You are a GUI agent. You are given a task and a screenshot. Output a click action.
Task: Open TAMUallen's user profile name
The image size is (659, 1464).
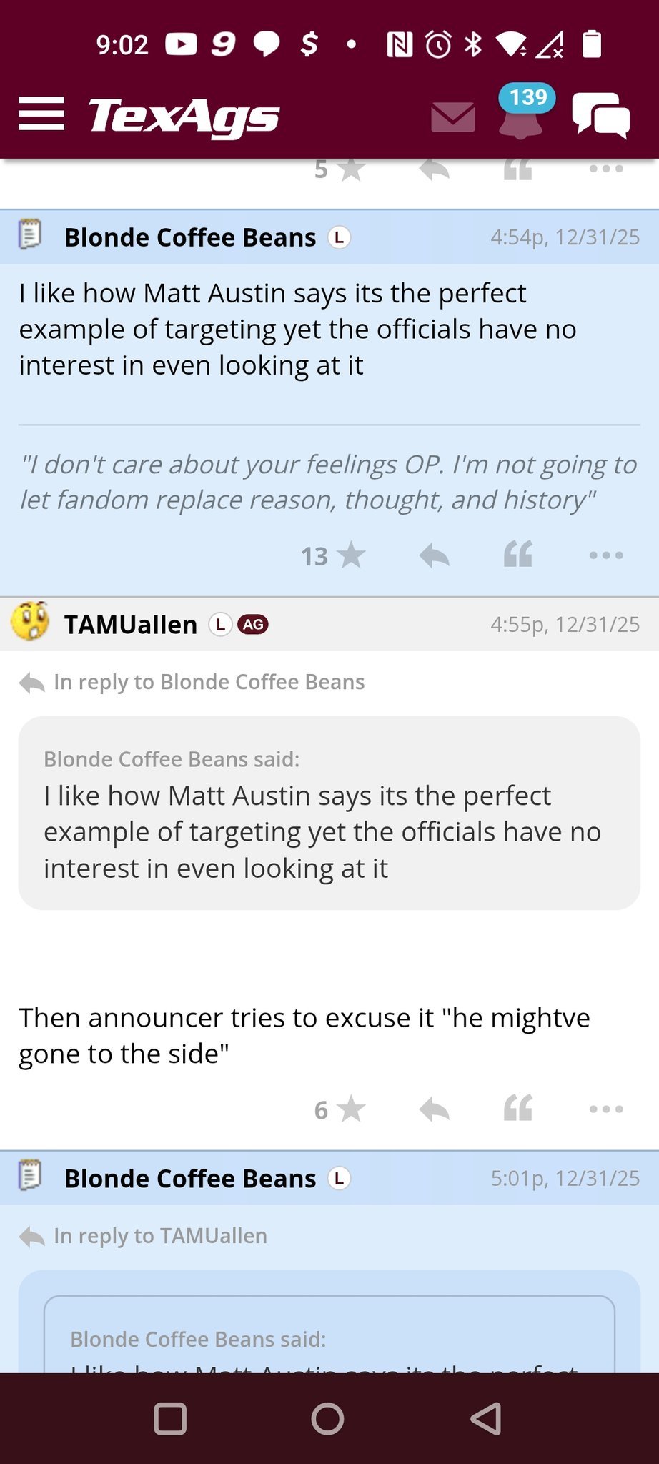(131, 625)
